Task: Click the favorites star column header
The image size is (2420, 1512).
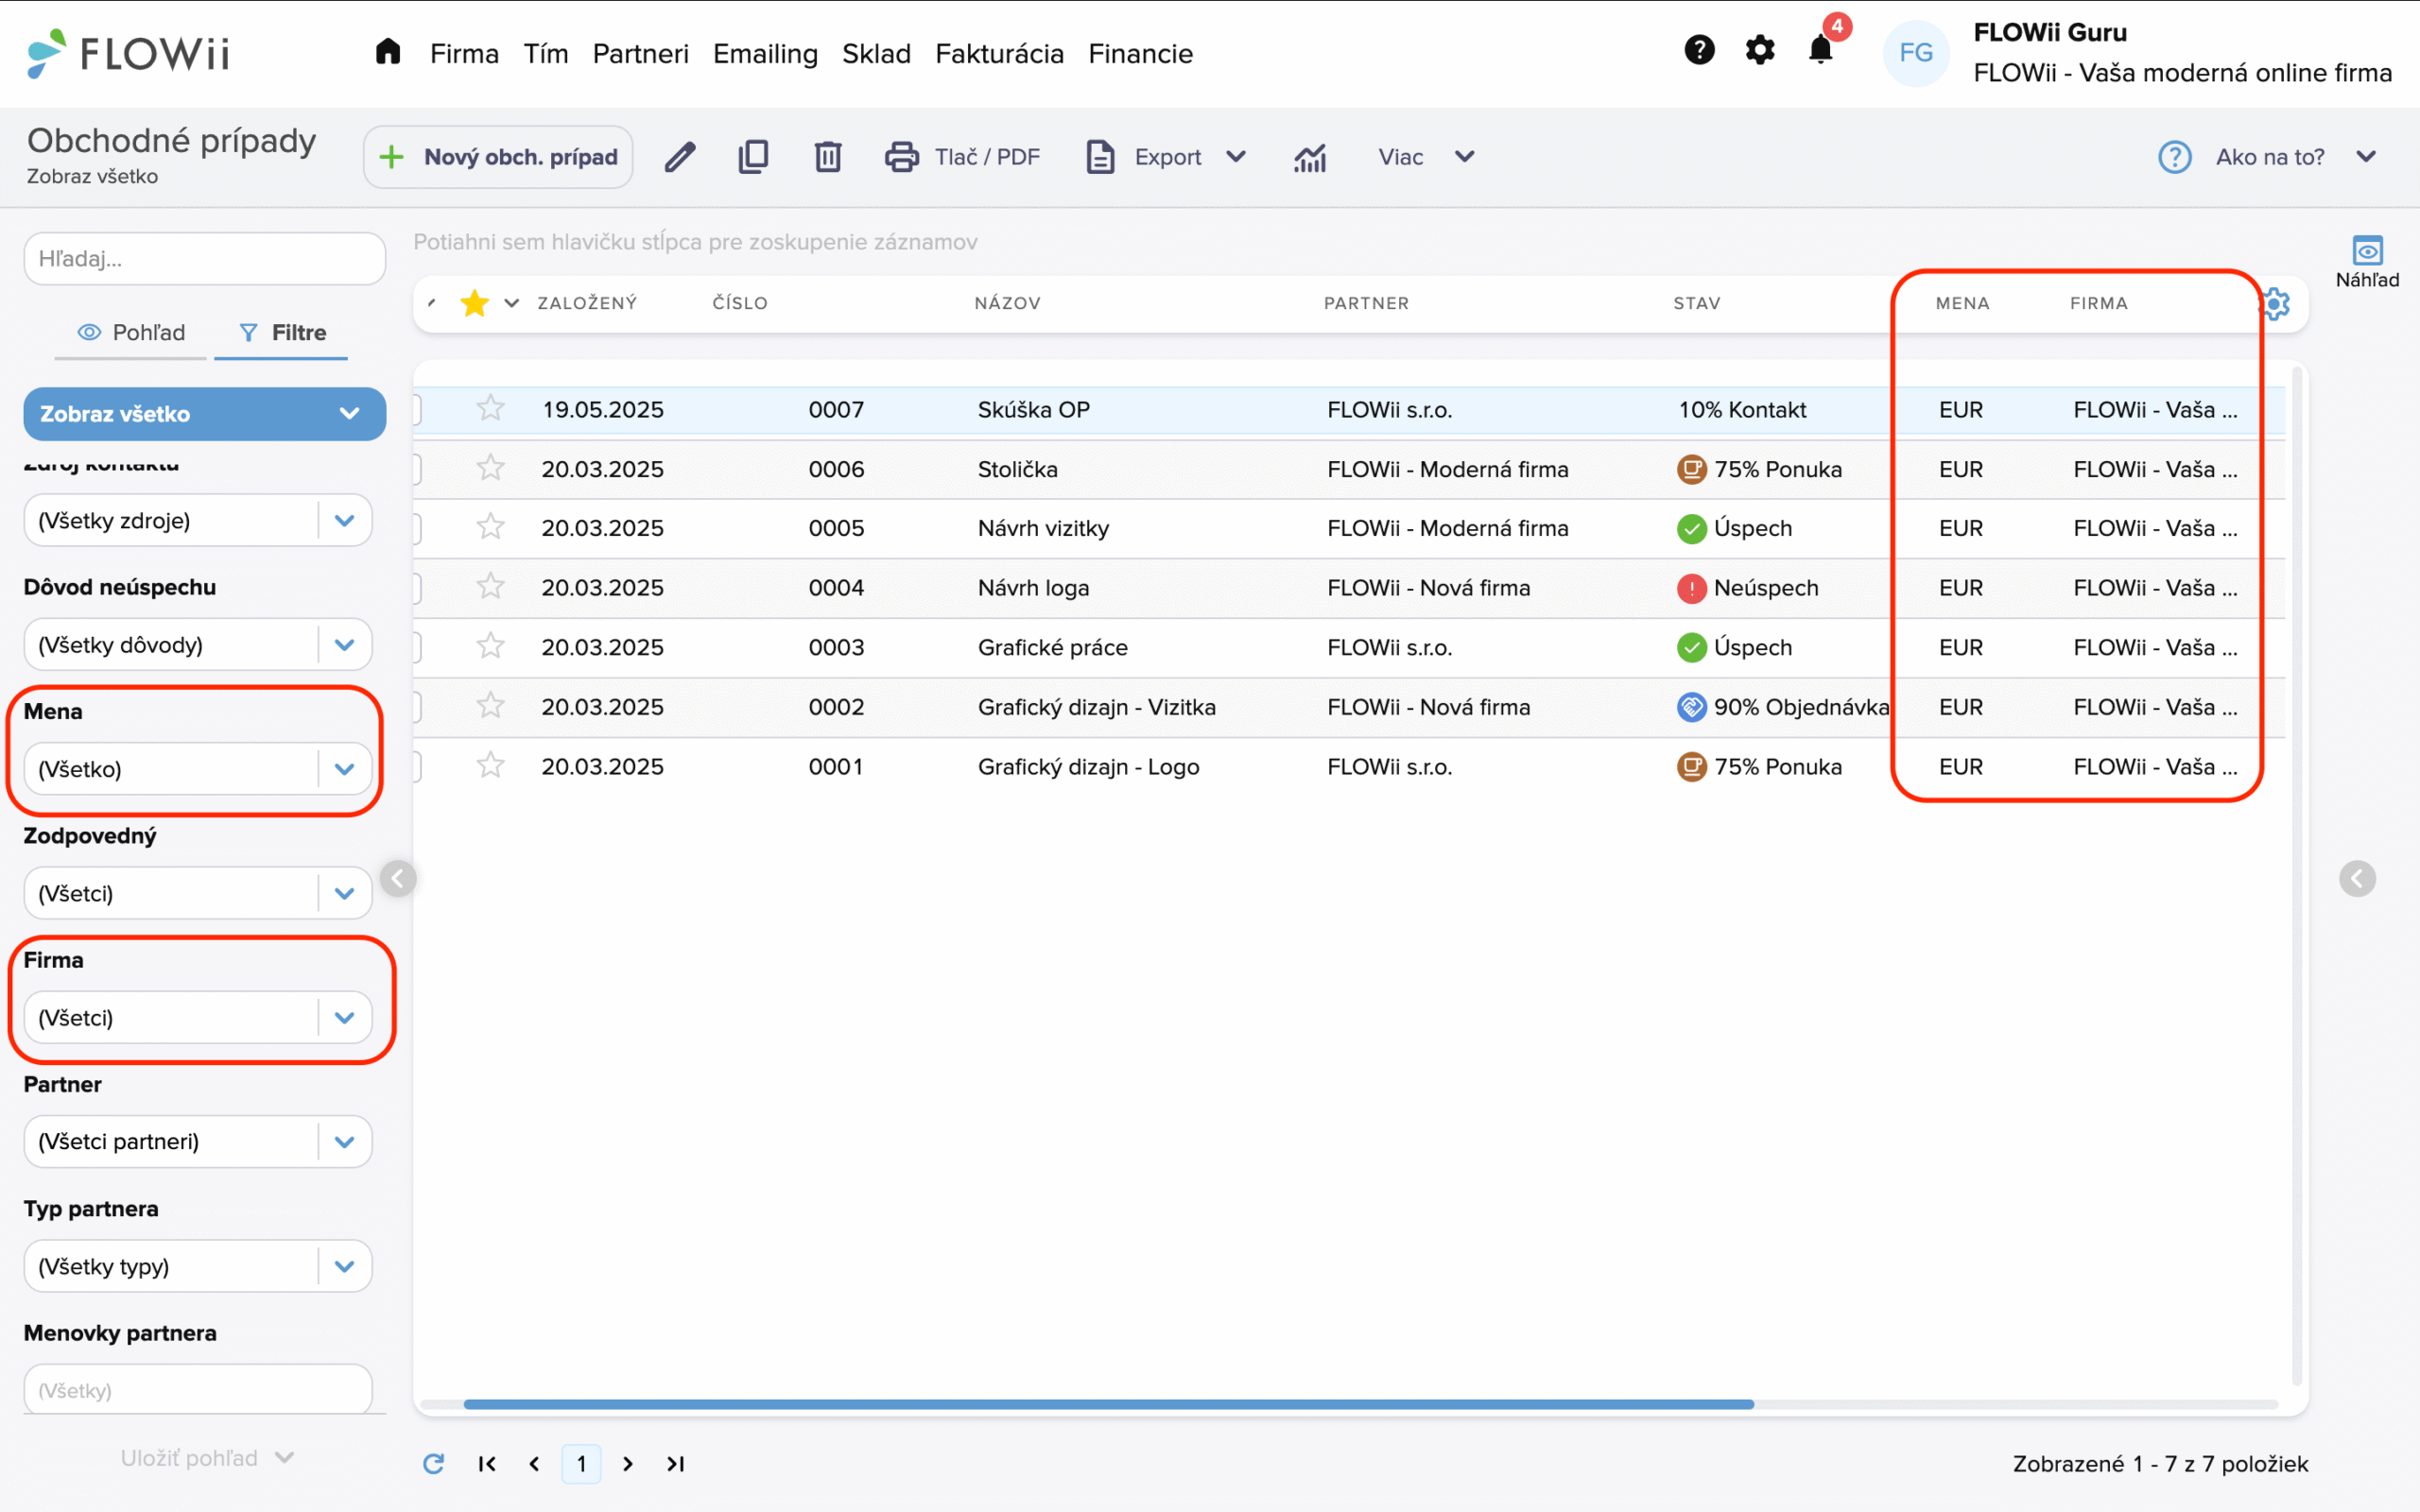Action: 474,303
